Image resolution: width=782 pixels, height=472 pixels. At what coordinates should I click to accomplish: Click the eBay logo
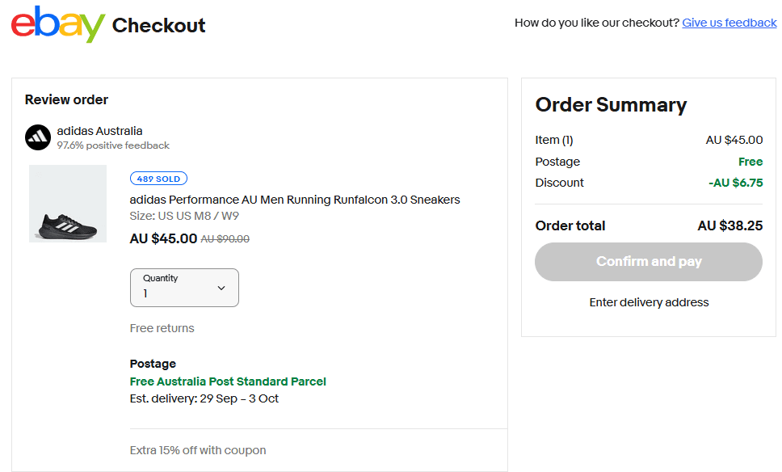pos(58,25)
